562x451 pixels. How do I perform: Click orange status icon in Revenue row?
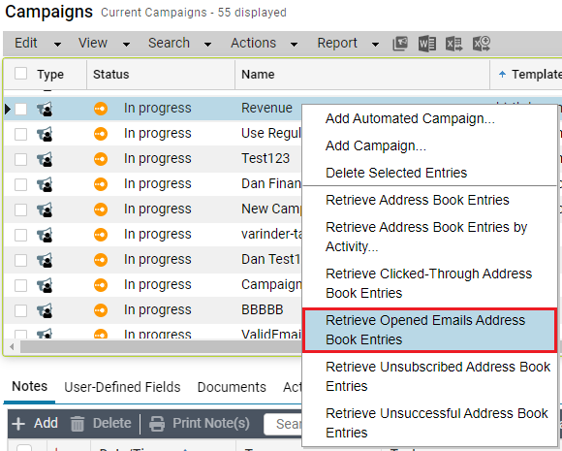tap(101, 109)
